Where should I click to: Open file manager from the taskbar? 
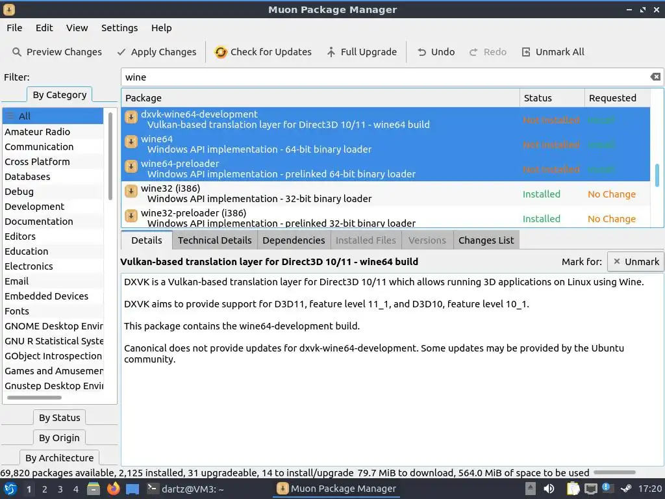pyautogui.click(x=94, y=489)
